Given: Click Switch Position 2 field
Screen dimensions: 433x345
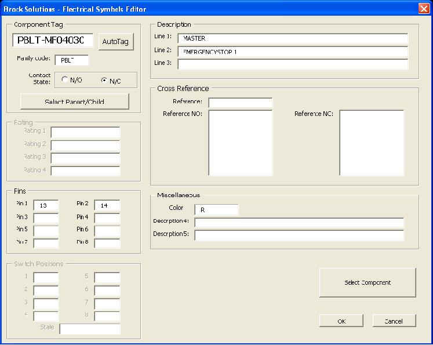Looking at the screenshot, I should click(46, 290).
